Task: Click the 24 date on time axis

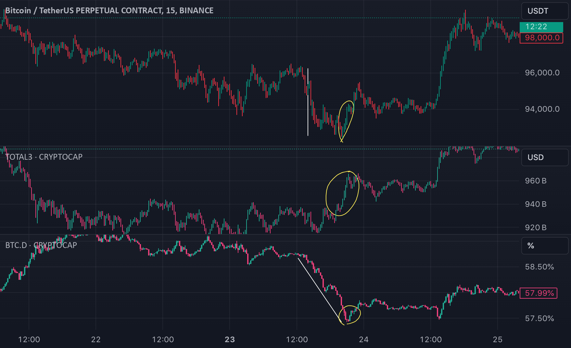Action: pyautogui.click(x=364, y=340)
